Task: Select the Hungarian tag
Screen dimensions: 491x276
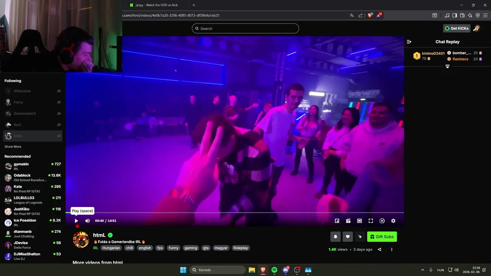Action: [111, 248]
